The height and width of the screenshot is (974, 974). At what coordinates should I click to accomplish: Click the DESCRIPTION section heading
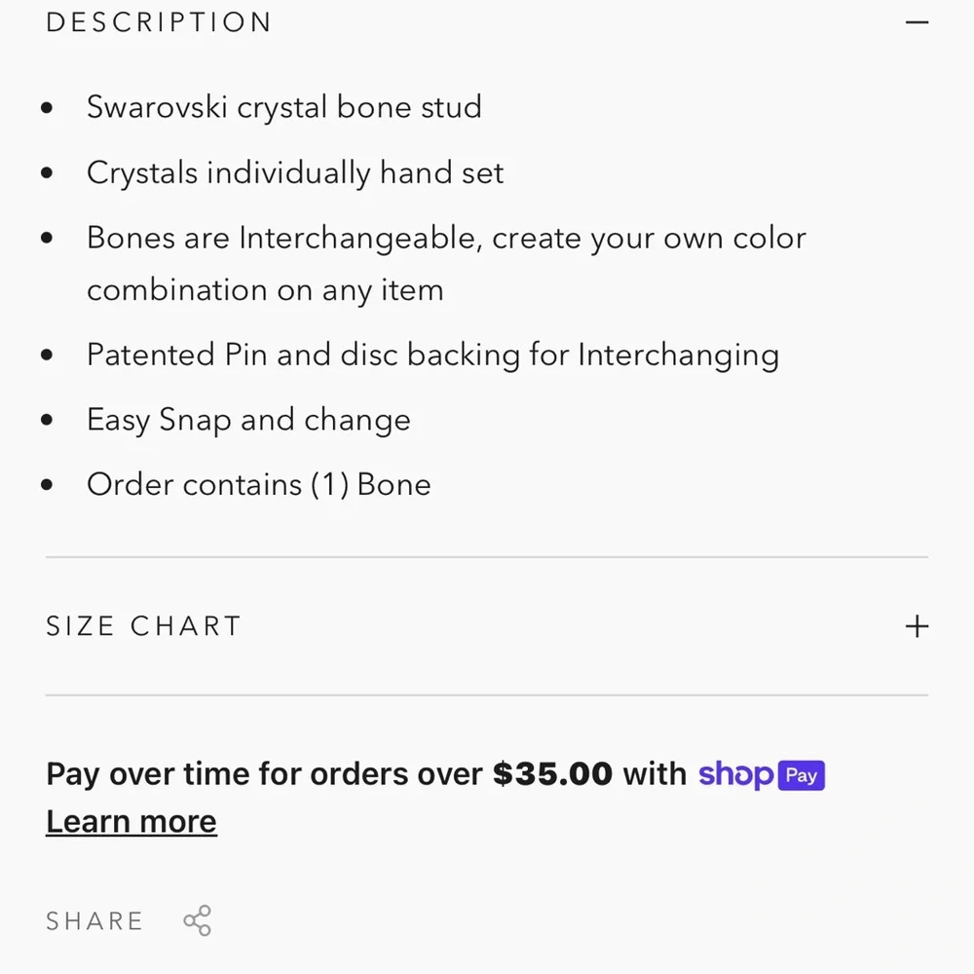[x=159, y=22]
